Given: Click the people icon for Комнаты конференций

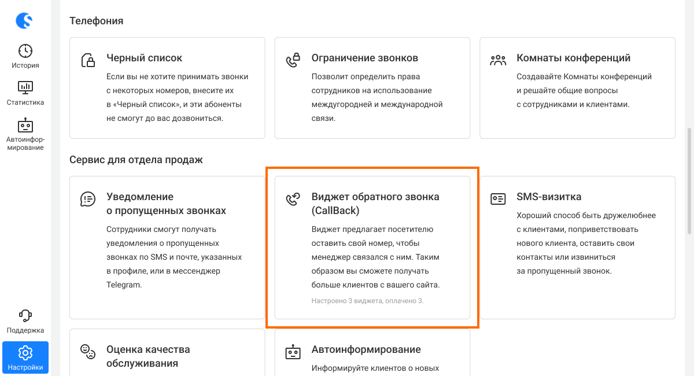Looking at the screenshot, I should coord(498,60).
